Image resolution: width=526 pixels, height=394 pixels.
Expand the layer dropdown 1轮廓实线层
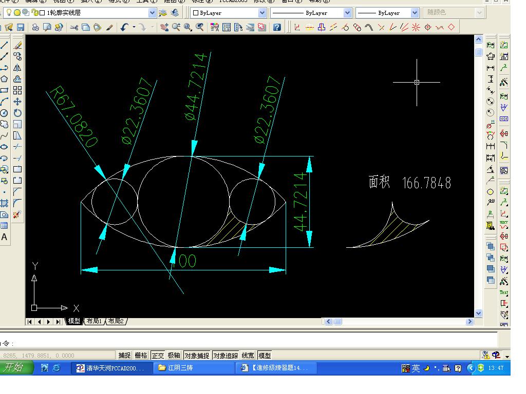click(x=152, y=13)
